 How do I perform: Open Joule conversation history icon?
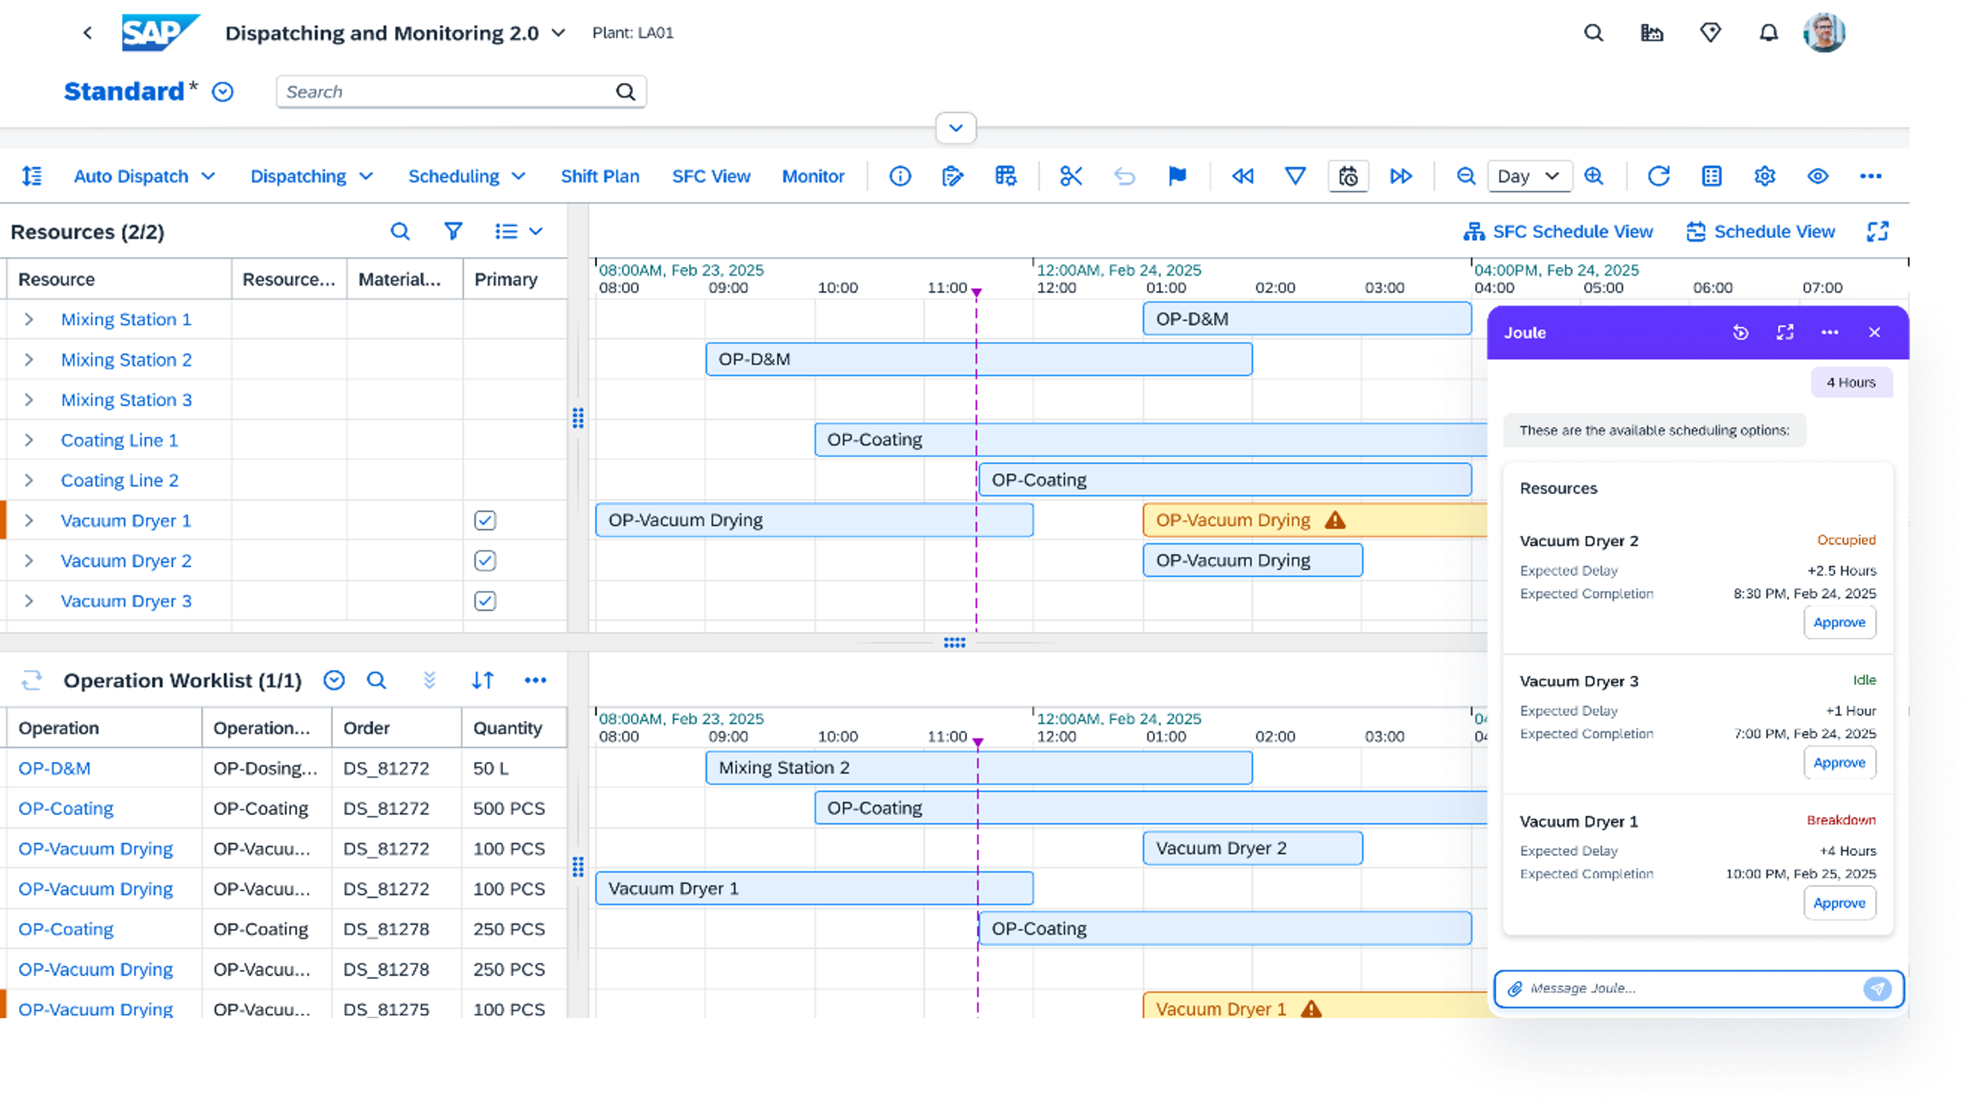[x=1740, y=333]
